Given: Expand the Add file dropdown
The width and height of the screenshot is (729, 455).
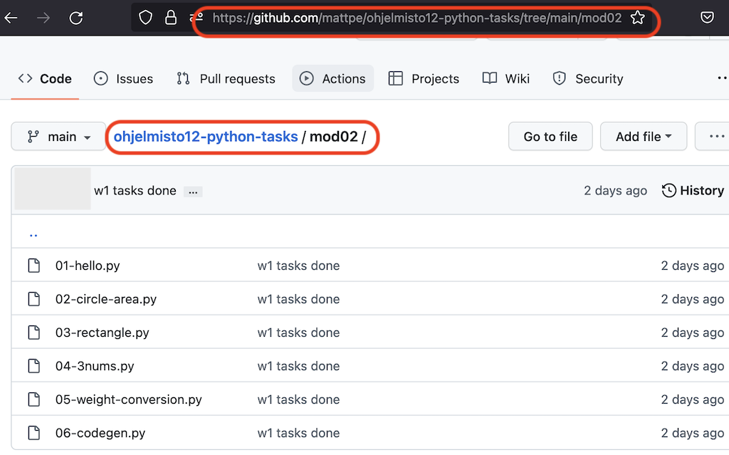Looking at the screenshot, I should coord(643,137).
